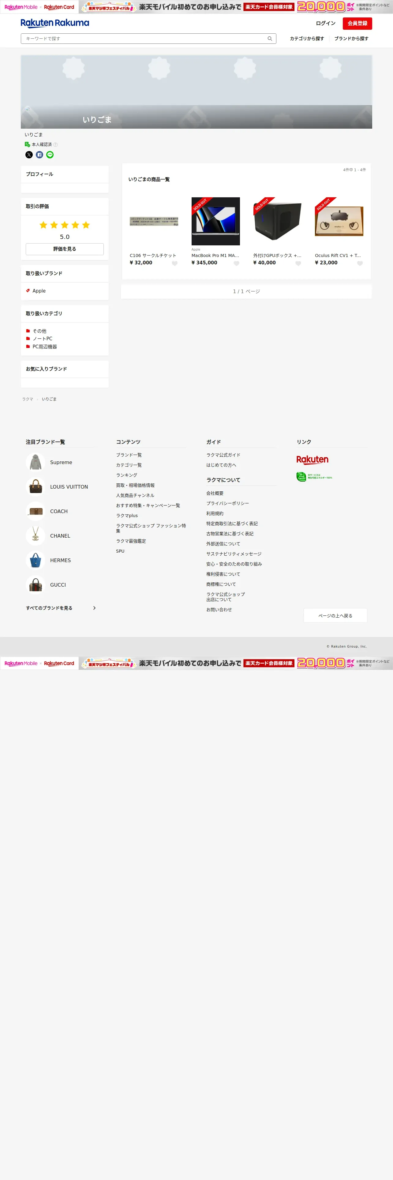Click the green energy badge icon
The height and width of the screenshot is (1180, 393).
click(x=314, y=477)
